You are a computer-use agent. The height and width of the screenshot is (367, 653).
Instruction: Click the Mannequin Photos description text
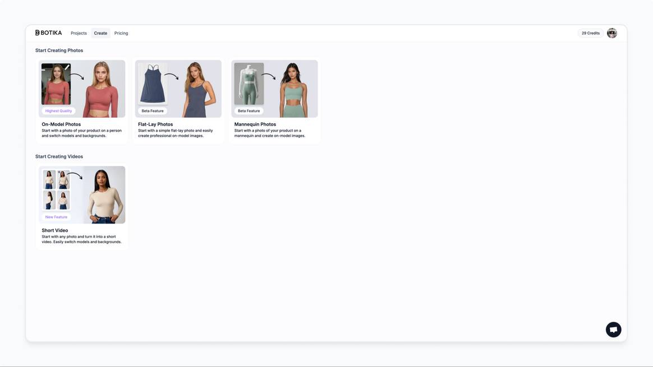(269, 133)
